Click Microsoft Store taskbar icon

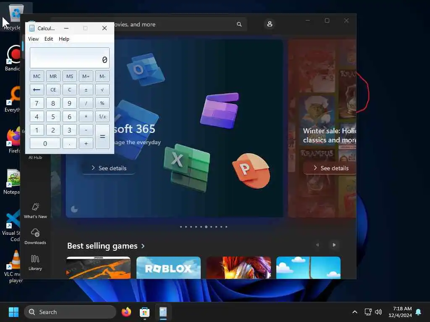[144, 312]
